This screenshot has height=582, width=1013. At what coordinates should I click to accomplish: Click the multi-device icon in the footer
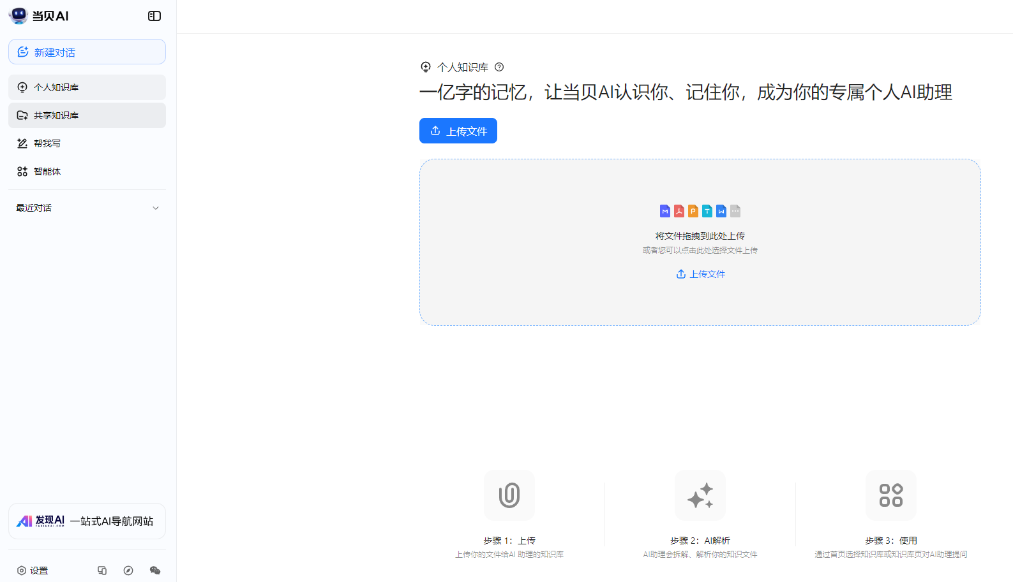tap(102, 571)
